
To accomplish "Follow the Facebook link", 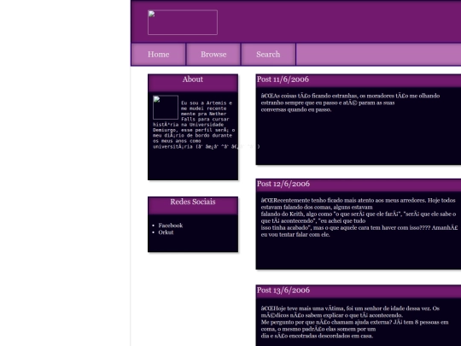I will point(171,226).
